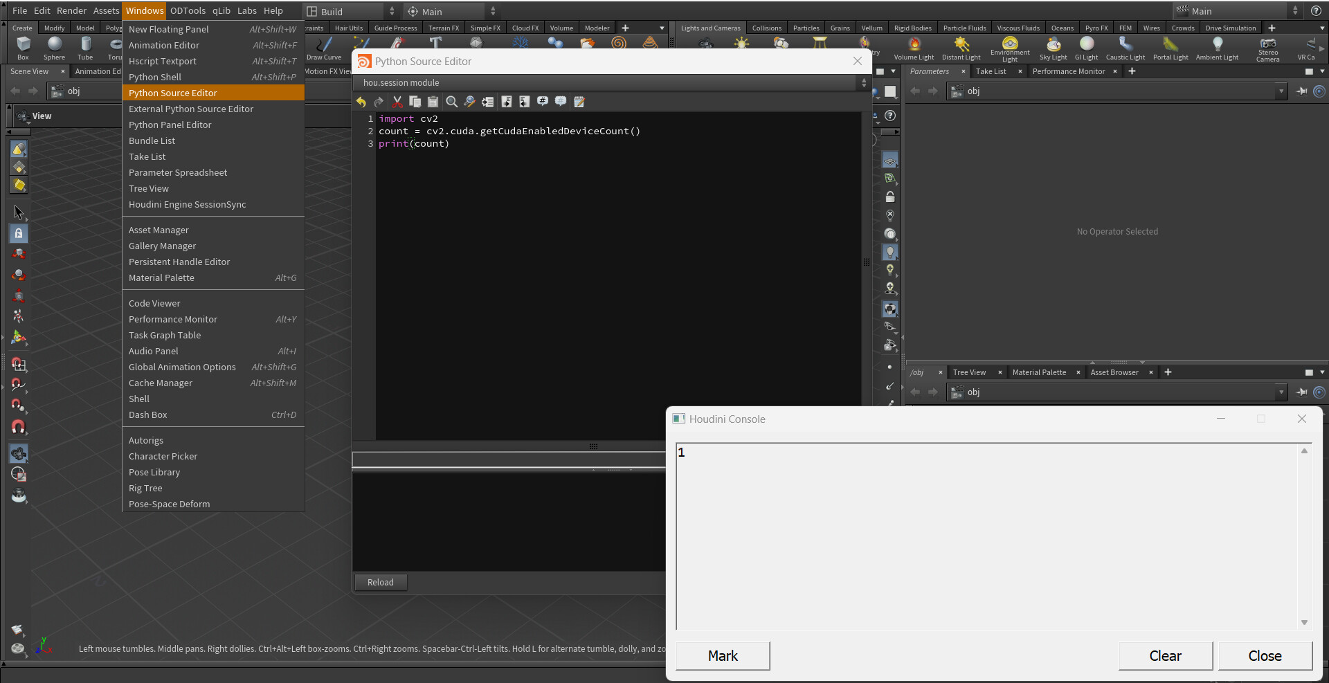
Task: Click the magnet snapping tool icon
Action: click(x=19, y=427)
